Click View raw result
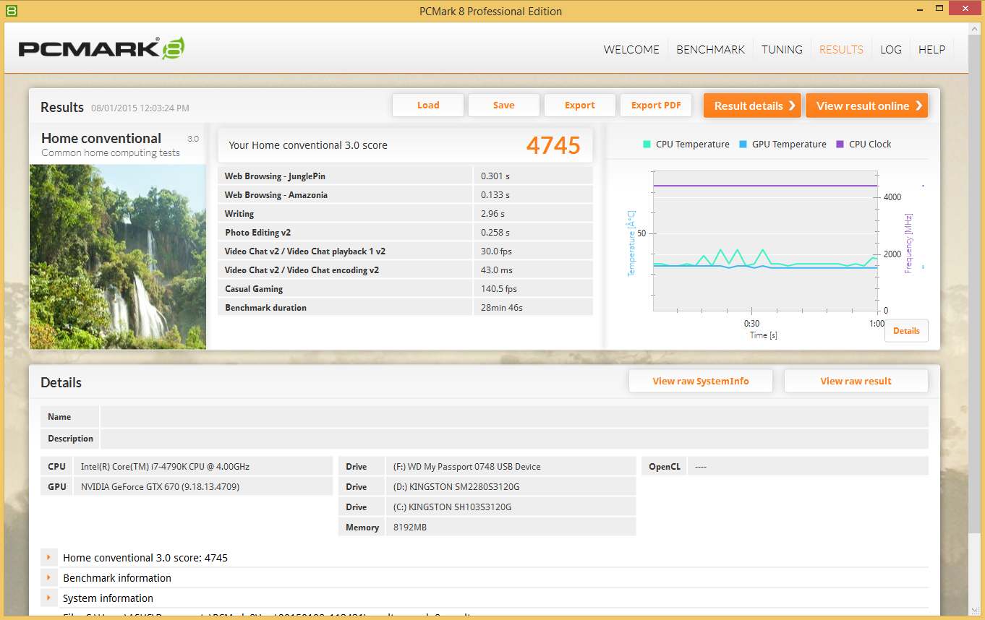 [x=856, y=381]
